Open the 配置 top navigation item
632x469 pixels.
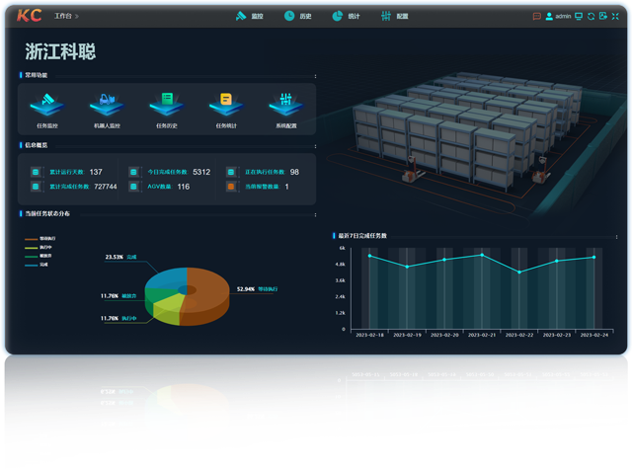tap(394, 16)
